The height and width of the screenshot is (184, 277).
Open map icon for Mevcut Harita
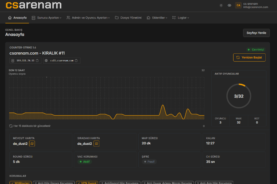click(32, 144)
